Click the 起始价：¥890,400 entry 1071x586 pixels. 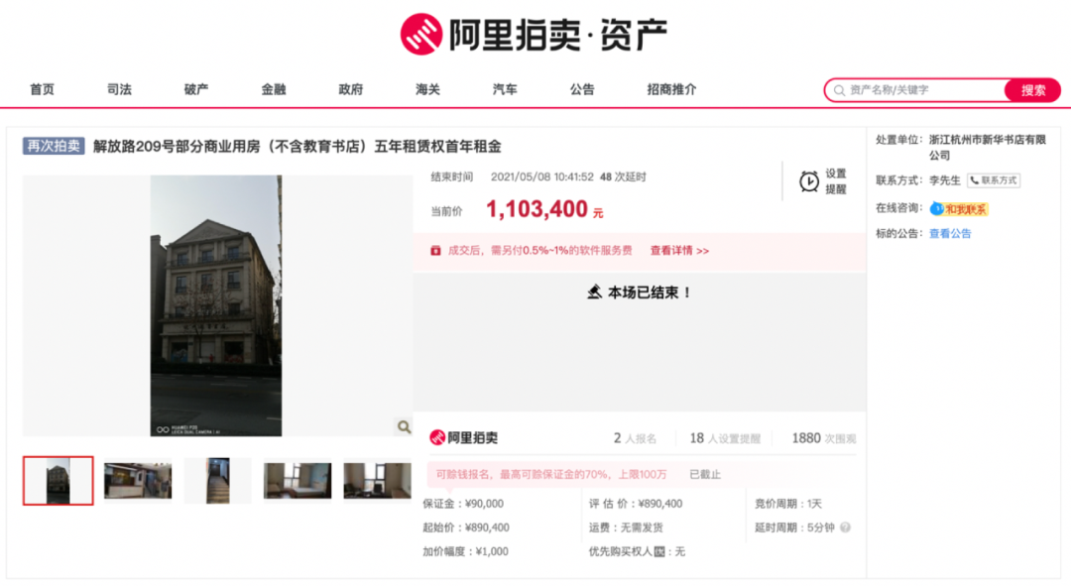pos(466,527)
